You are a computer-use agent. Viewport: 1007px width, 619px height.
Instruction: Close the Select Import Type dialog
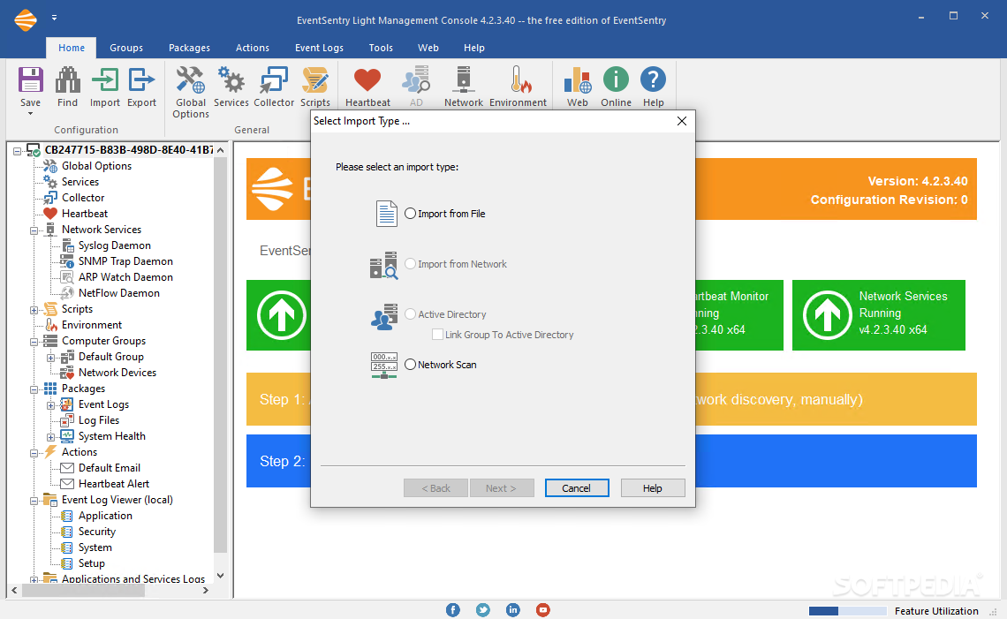[681, 121]
